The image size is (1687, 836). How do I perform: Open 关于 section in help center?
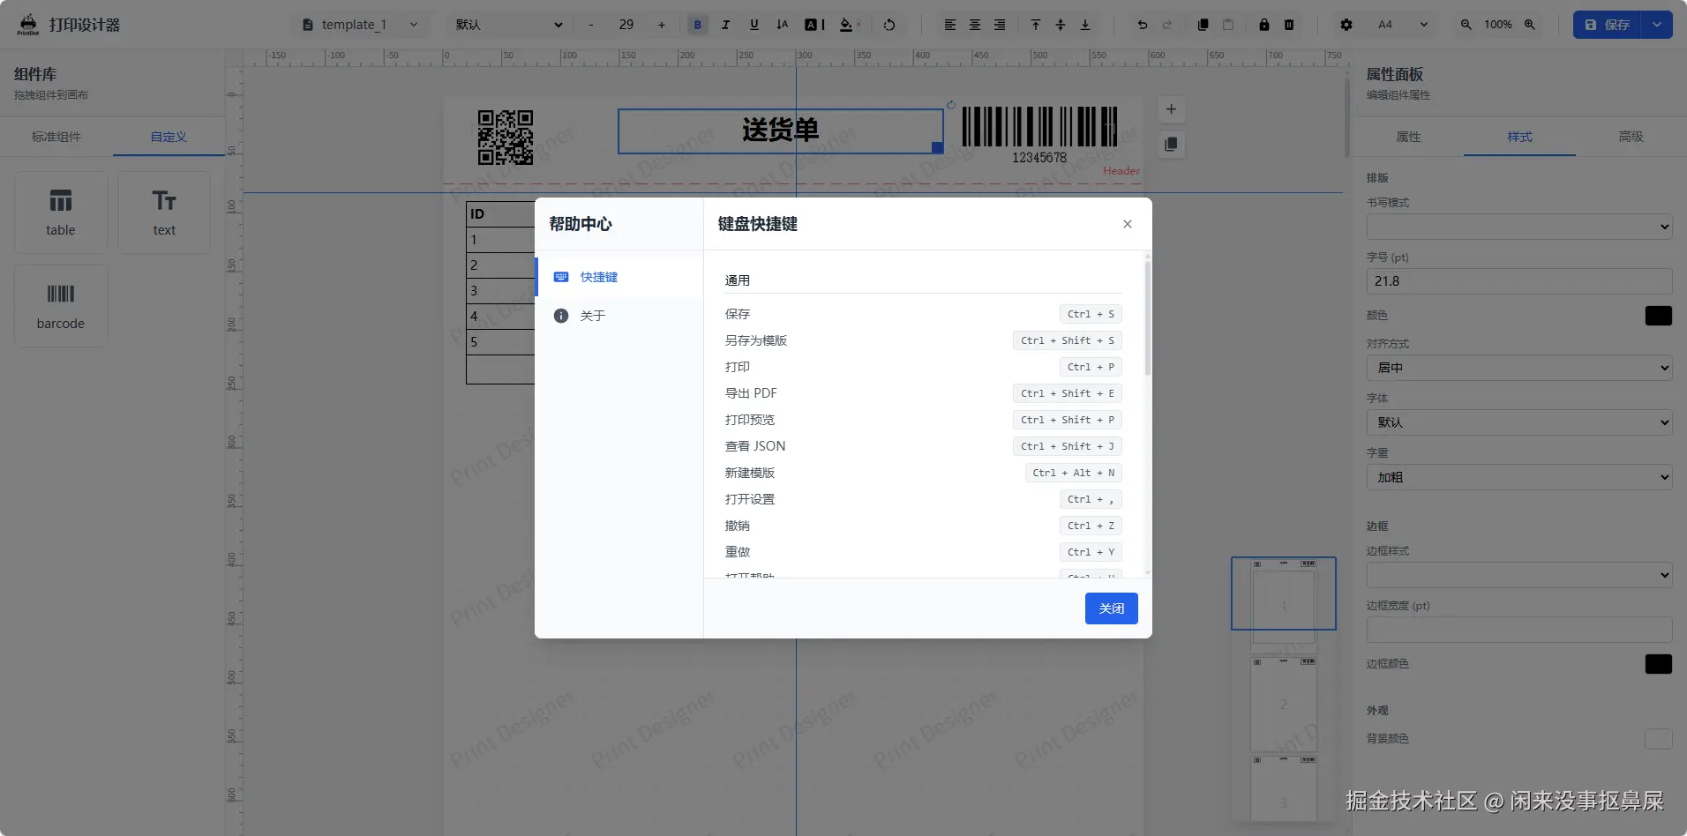pos(619,316)
